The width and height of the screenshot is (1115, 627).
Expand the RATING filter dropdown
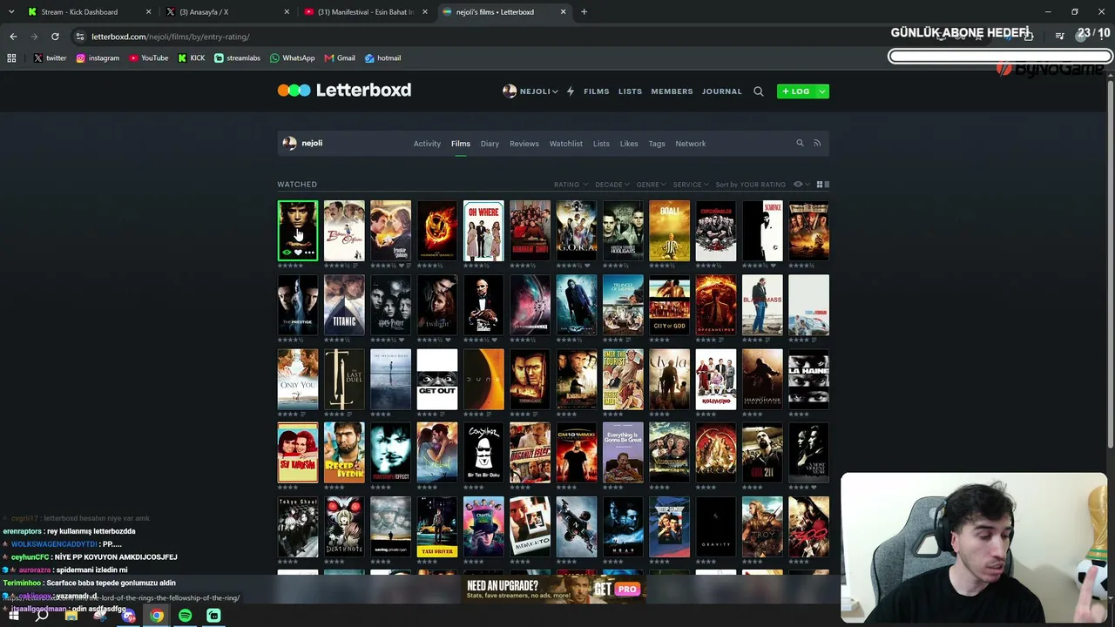570,185
